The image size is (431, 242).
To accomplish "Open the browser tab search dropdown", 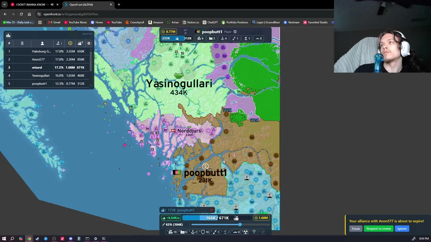I will click(x=4, y=5).
